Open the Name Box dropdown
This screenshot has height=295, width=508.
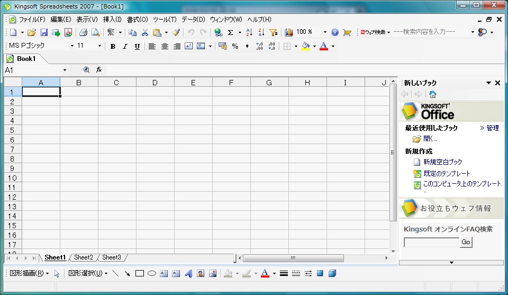tap(65, 70)
